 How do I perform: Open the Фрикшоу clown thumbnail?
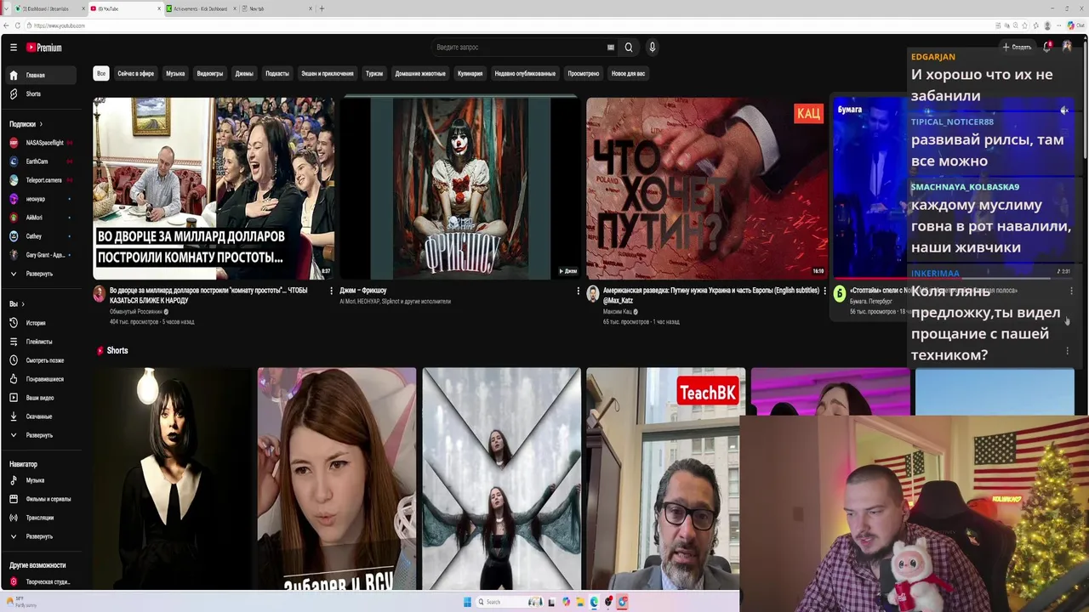click(460, 189)
